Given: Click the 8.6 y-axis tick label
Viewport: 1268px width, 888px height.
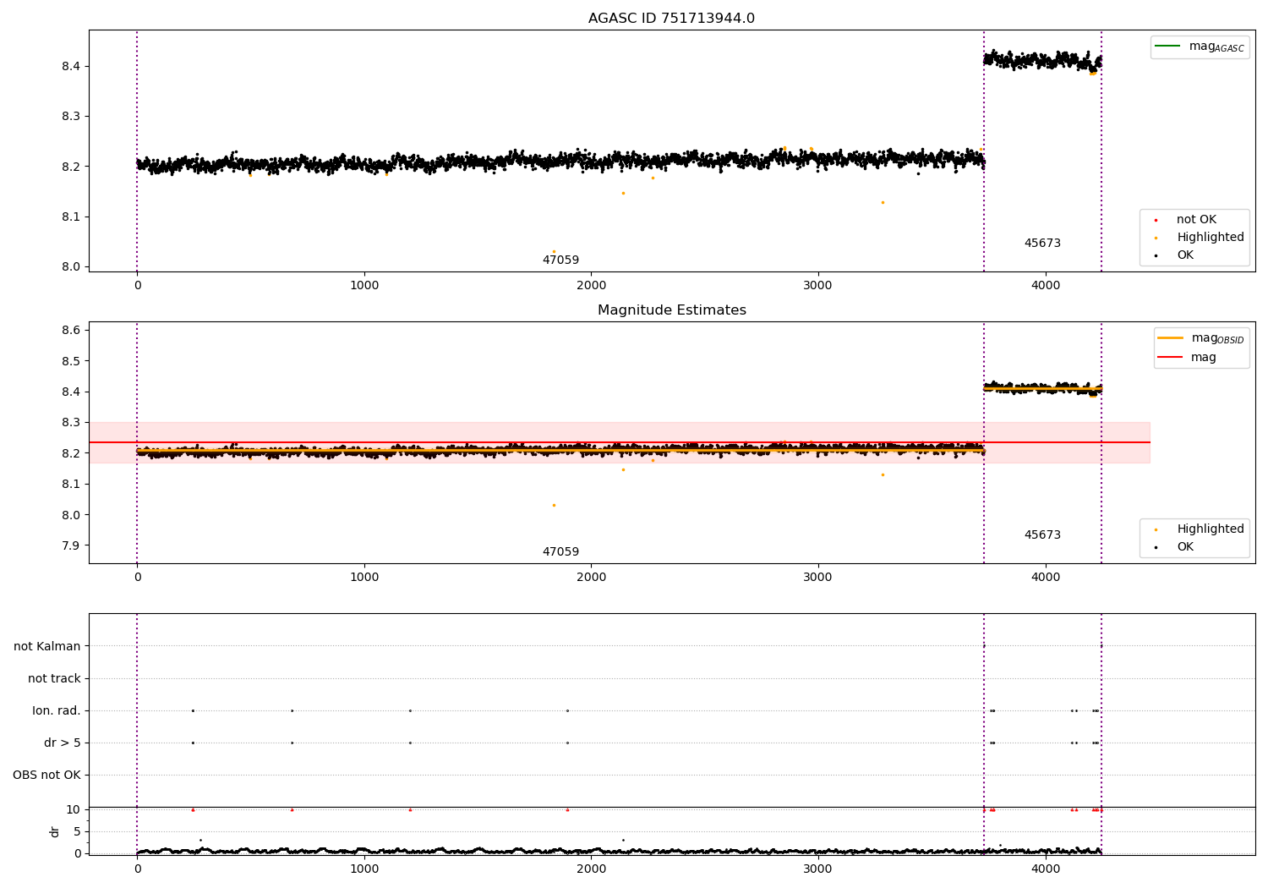Looking at the screenshot, I should pyautogui.click(x=71, y=330).
